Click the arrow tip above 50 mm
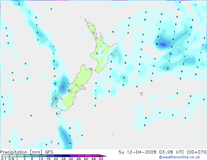 tap(104, 156)
